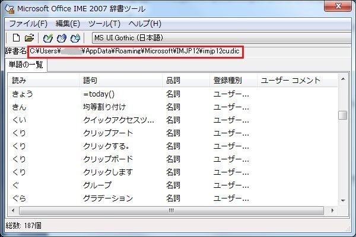
Task: Click the register word icon
Action: (x=48, y=38)
